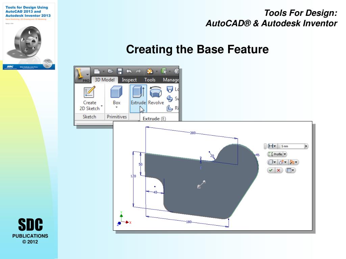Image resolution: width=346 pixels, height=259 pixels.
Task: Expand dropdown beside the green Select icon
Action: point(170,71)
